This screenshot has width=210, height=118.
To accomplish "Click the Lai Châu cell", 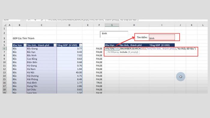I will point(41,90).
